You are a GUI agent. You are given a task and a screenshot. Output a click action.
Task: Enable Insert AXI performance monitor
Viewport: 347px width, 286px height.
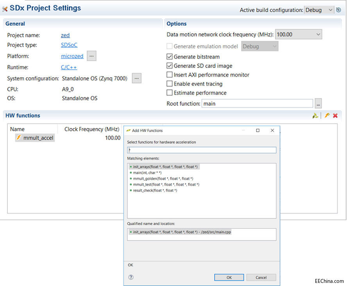coord(170,75)
